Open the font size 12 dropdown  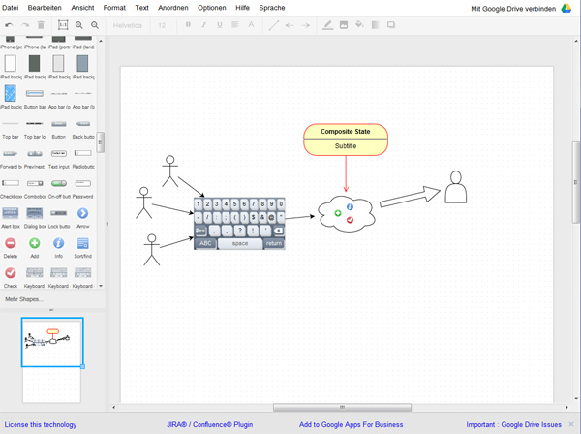162,25
